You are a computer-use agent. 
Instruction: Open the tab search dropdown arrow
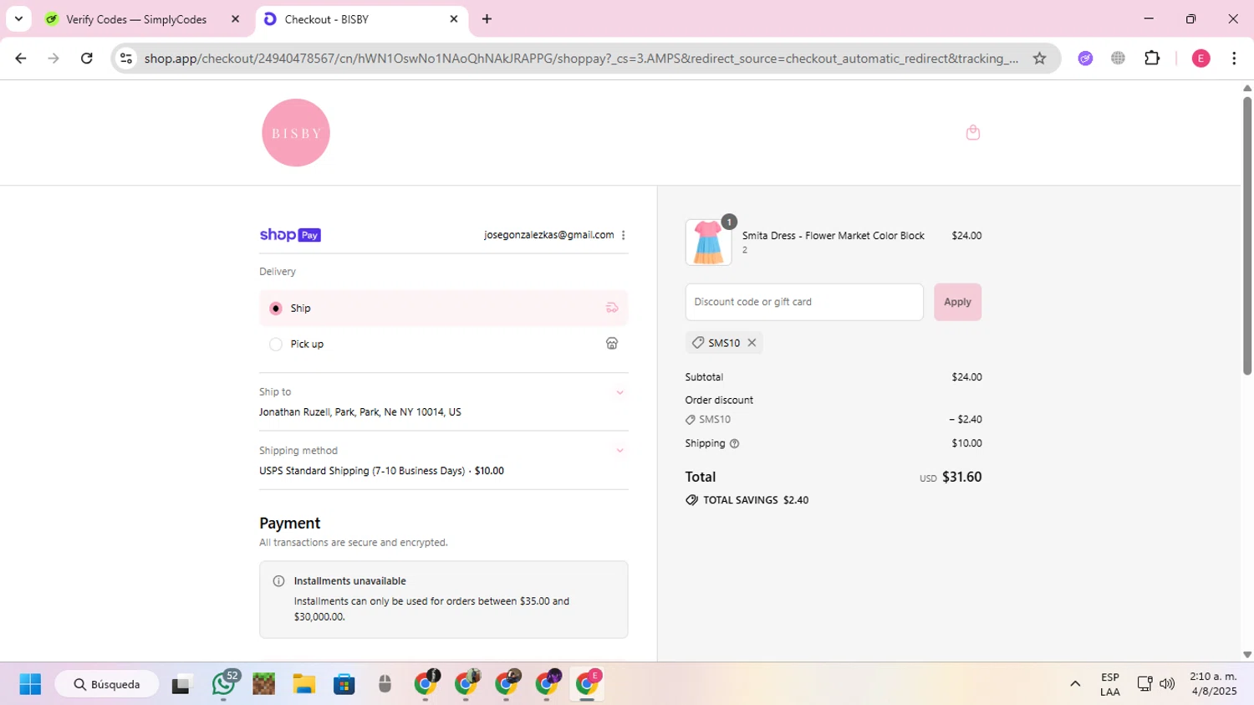pyautogui.click(x=18, y=18)
